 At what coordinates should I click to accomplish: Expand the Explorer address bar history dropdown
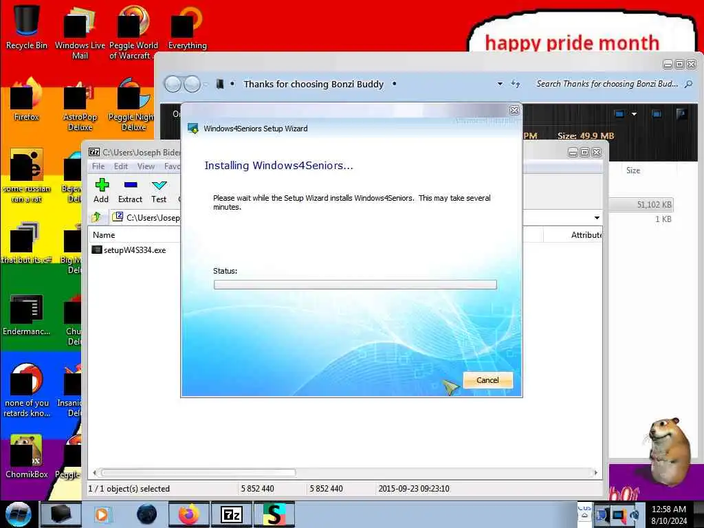[500, 84]
